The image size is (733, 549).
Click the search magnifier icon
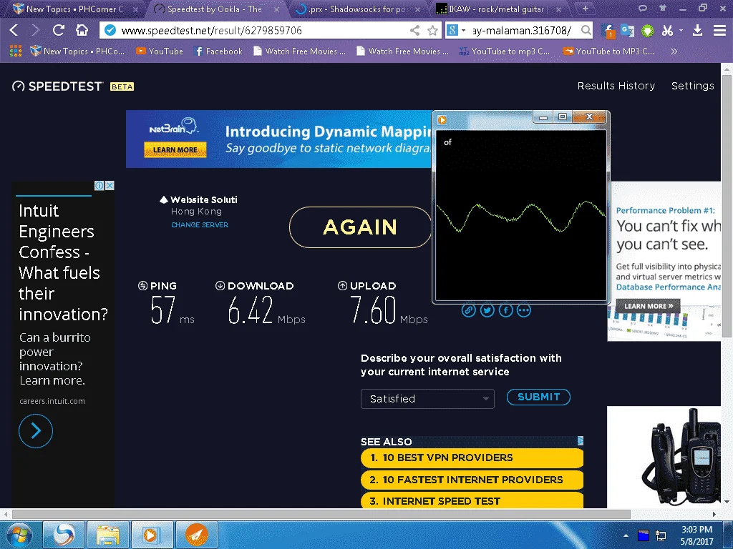coord(586,31)
